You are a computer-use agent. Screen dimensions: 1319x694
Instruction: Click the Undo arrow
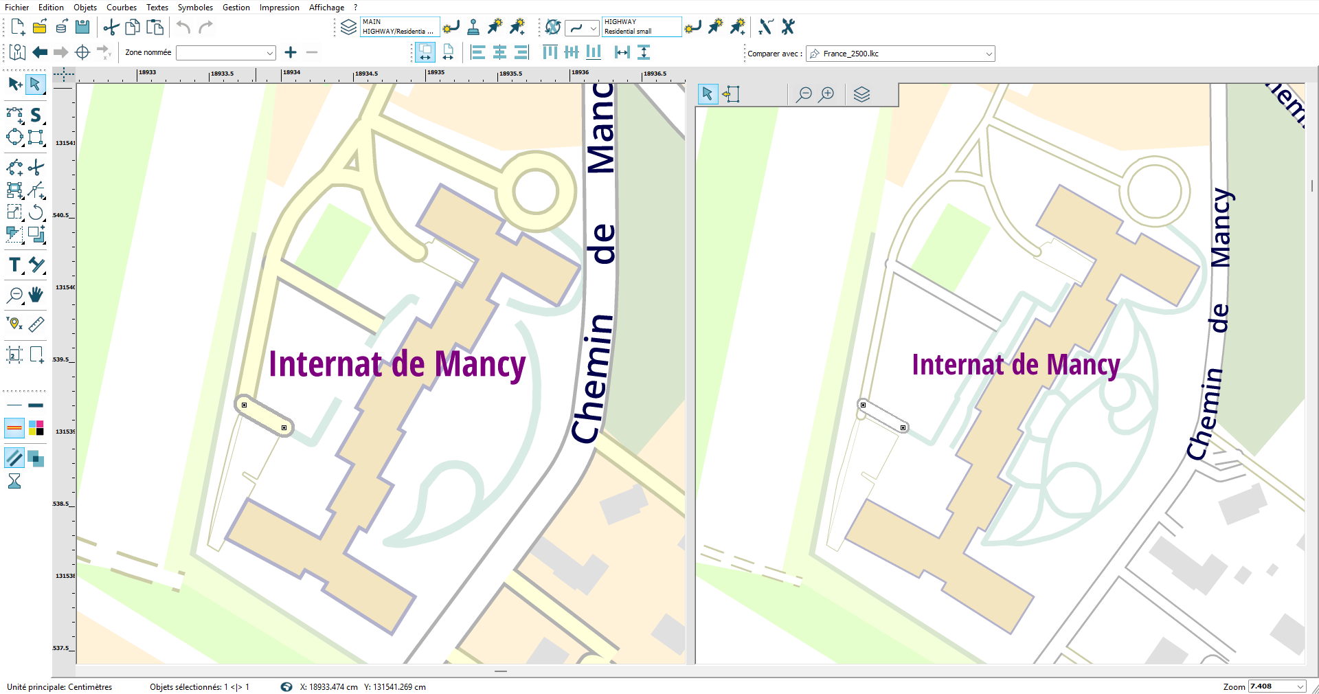(x=183, y=27)
